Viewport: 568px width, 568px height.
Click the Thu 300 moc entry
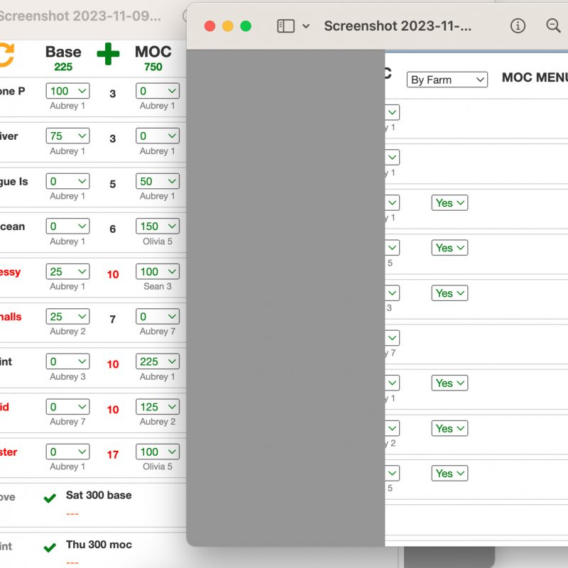click(x=99, y=545)
